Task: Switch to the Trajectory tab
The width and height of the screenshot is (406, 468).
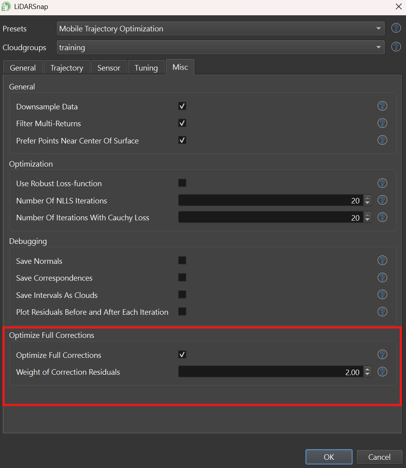Action: pyautogui.click(x=67, y=68)
